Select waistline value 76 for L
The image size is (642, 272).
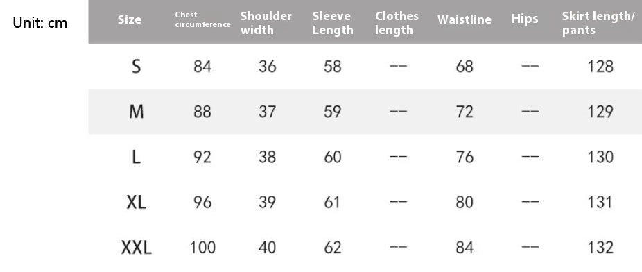[x=465, y=157]
